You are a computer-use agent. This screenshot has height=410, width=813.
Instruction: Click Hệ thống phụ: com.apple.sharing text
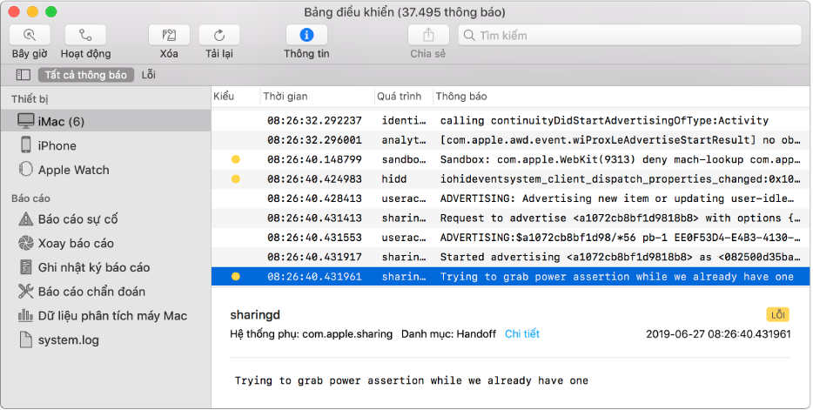311,333
